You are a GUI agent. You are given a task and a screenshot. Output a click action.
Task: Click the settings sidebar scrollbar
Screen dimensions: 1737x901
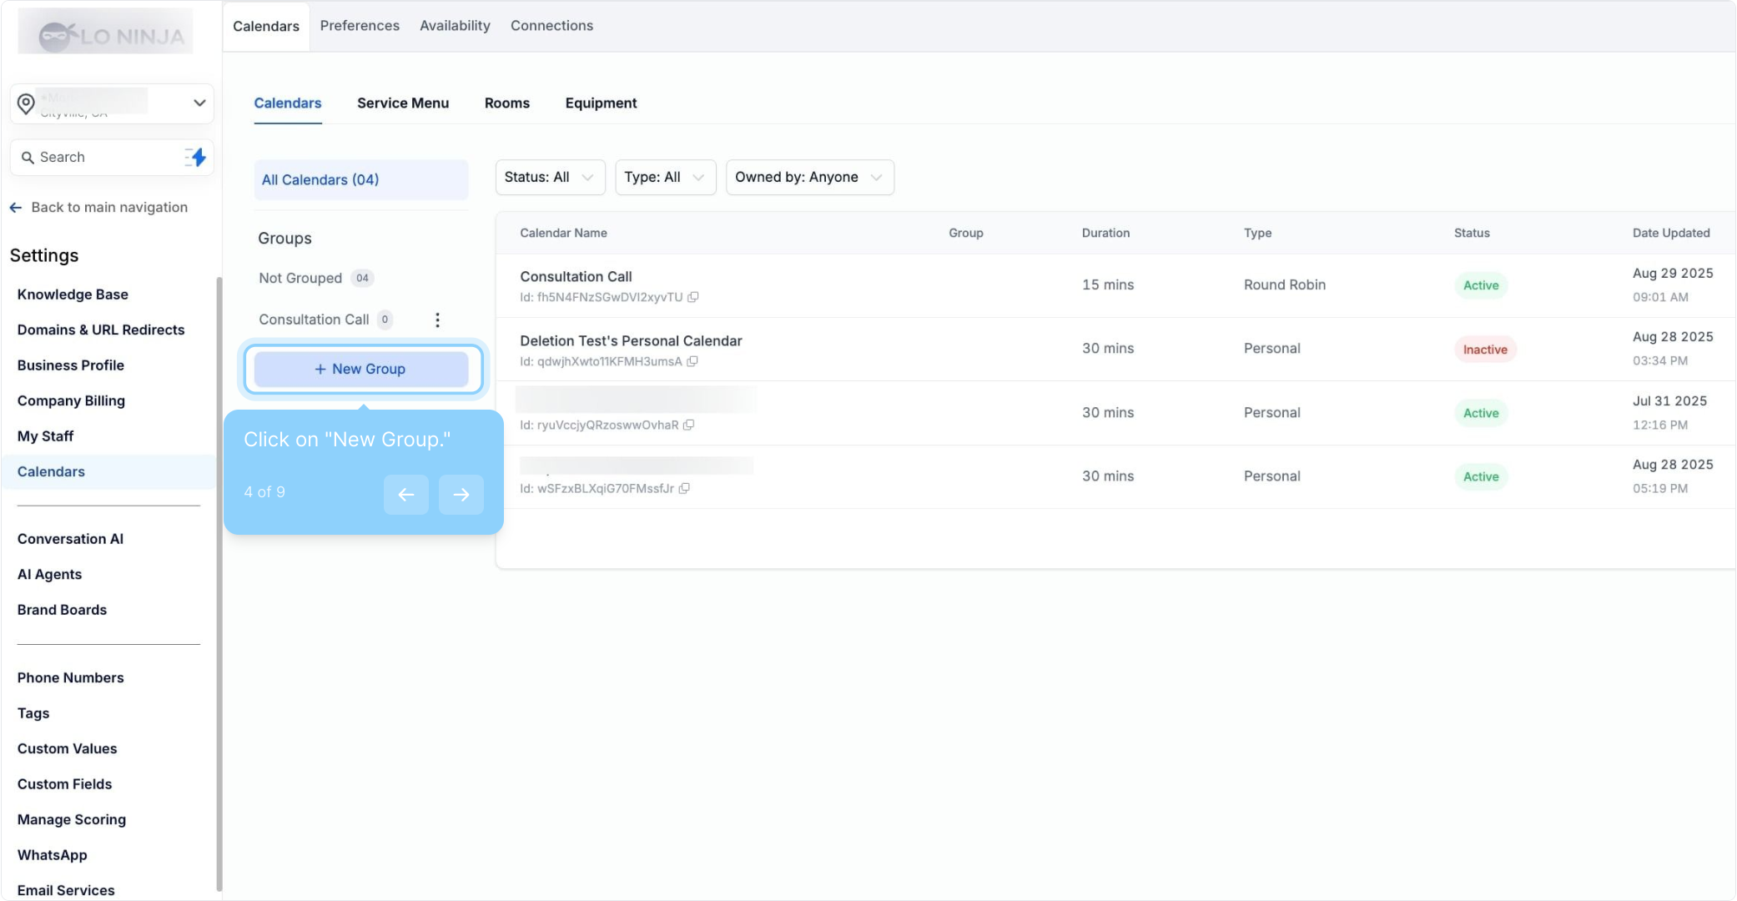[x=219, y=584]
